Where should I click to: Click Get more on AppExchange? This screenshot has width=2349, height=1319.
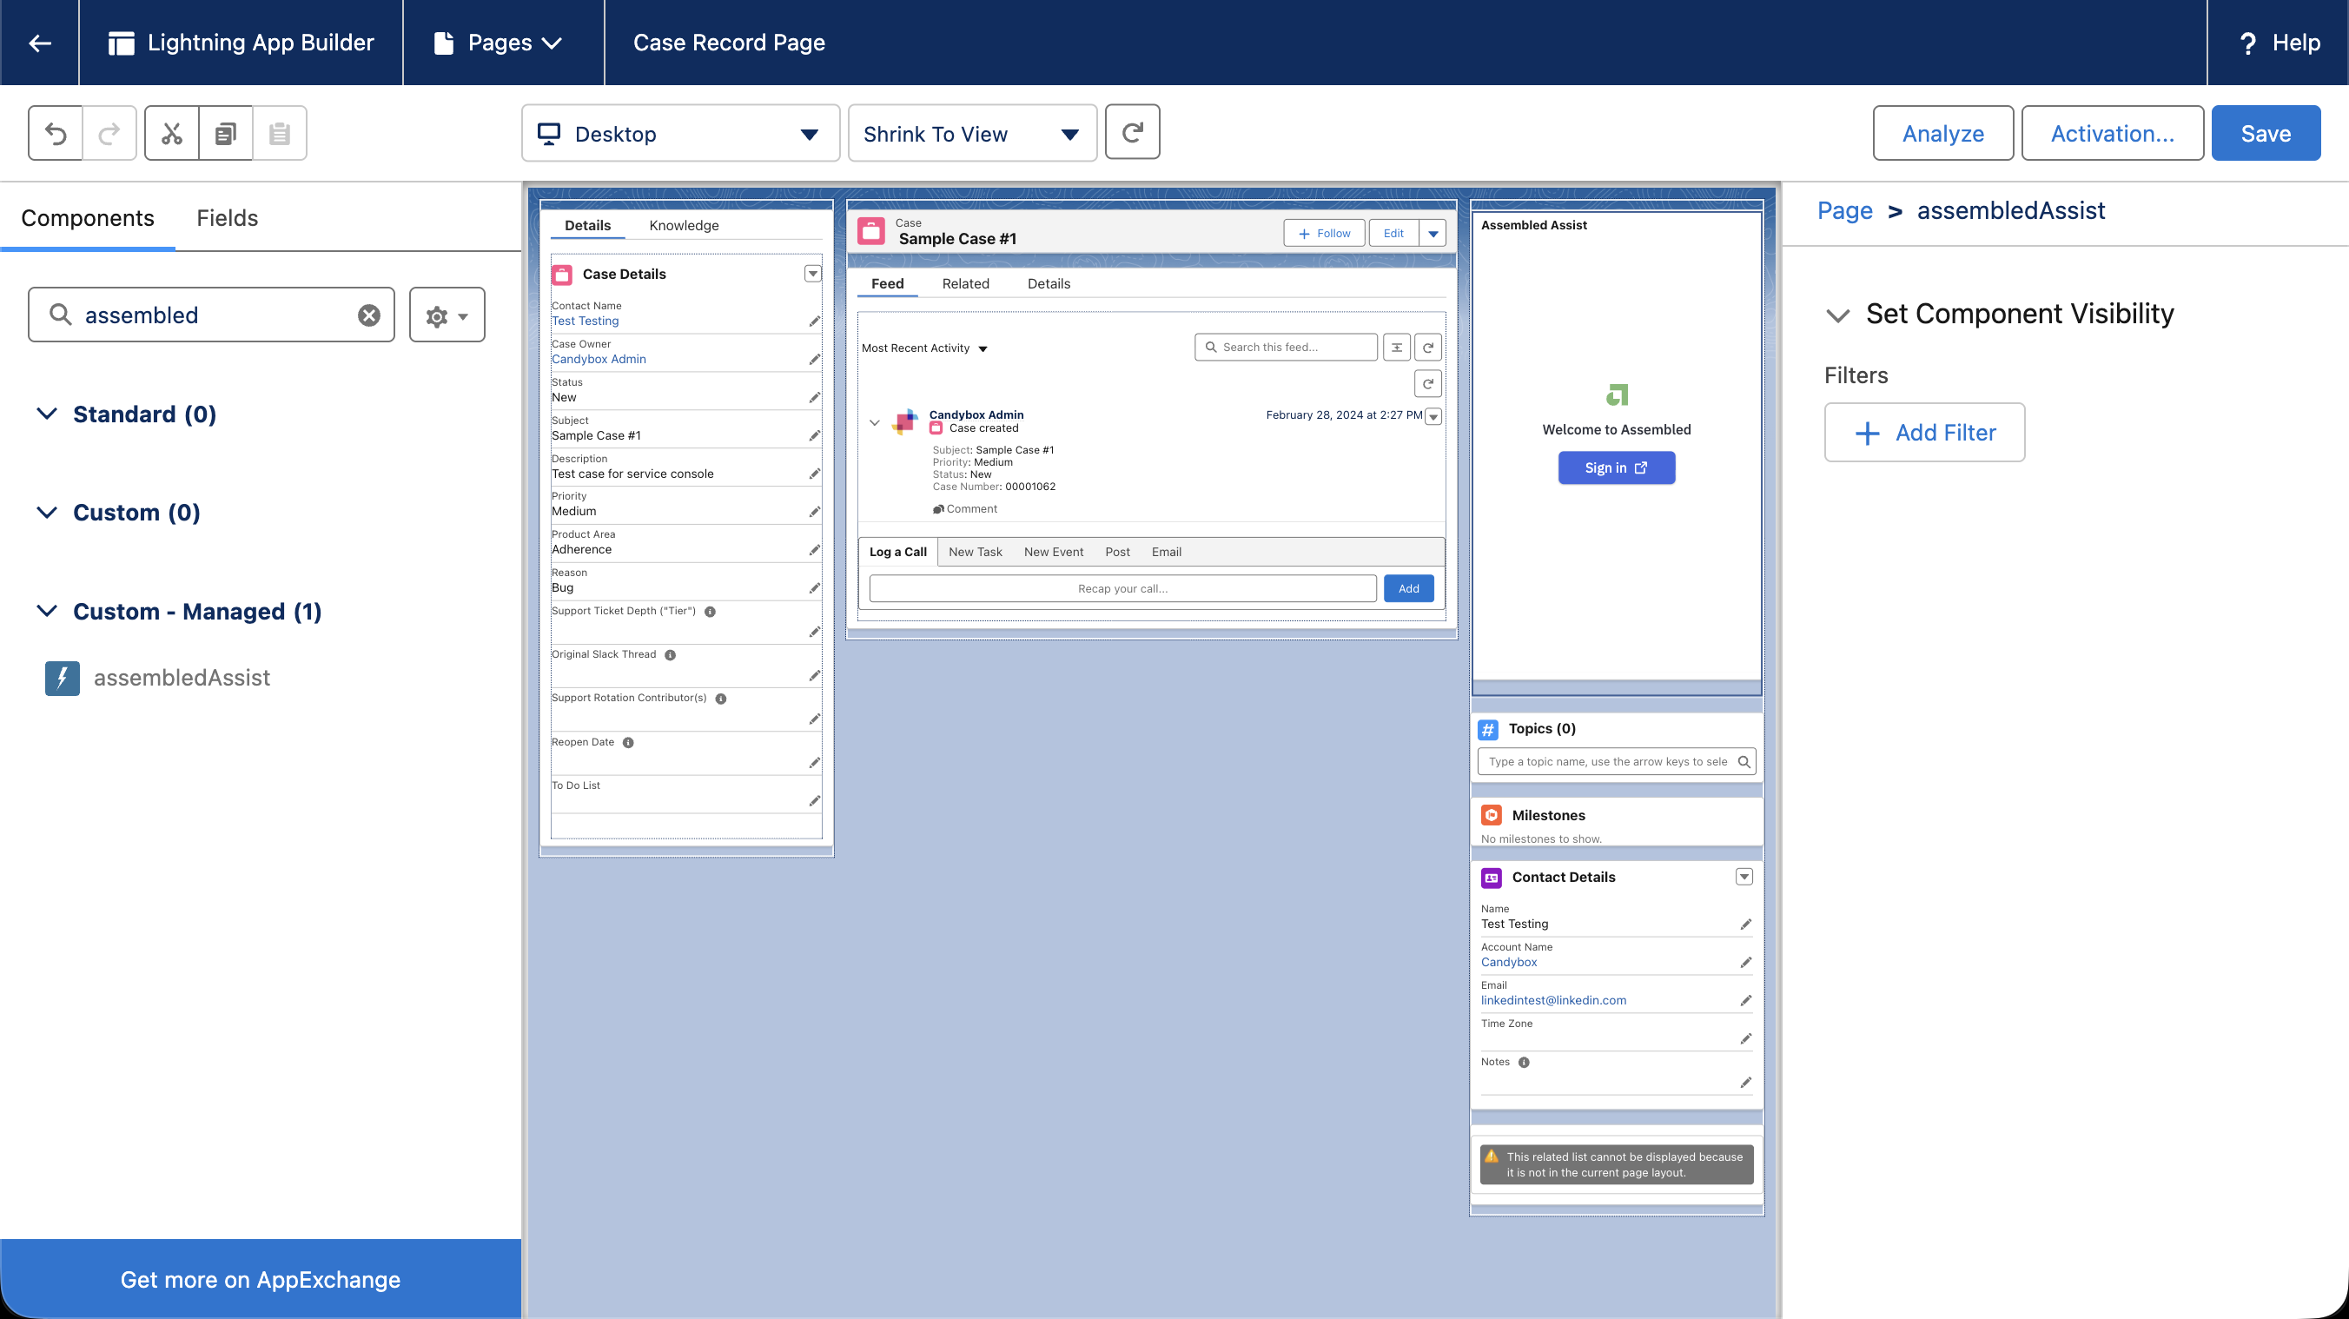tap(261, 1279)
